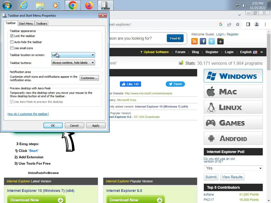Switch to Google Chrome taskbar icon
The image size is (271, 203).
coord(73,5)
